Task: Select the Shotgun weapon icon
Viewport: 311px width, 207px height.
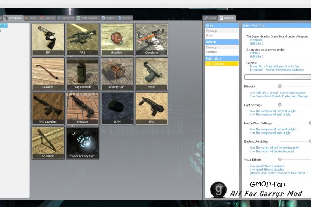Action: pyautogui.click(x=82, y=108)
